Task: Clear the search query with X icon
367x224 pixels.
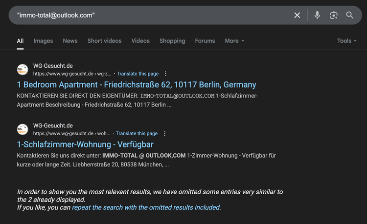Action: coord(297,15)
